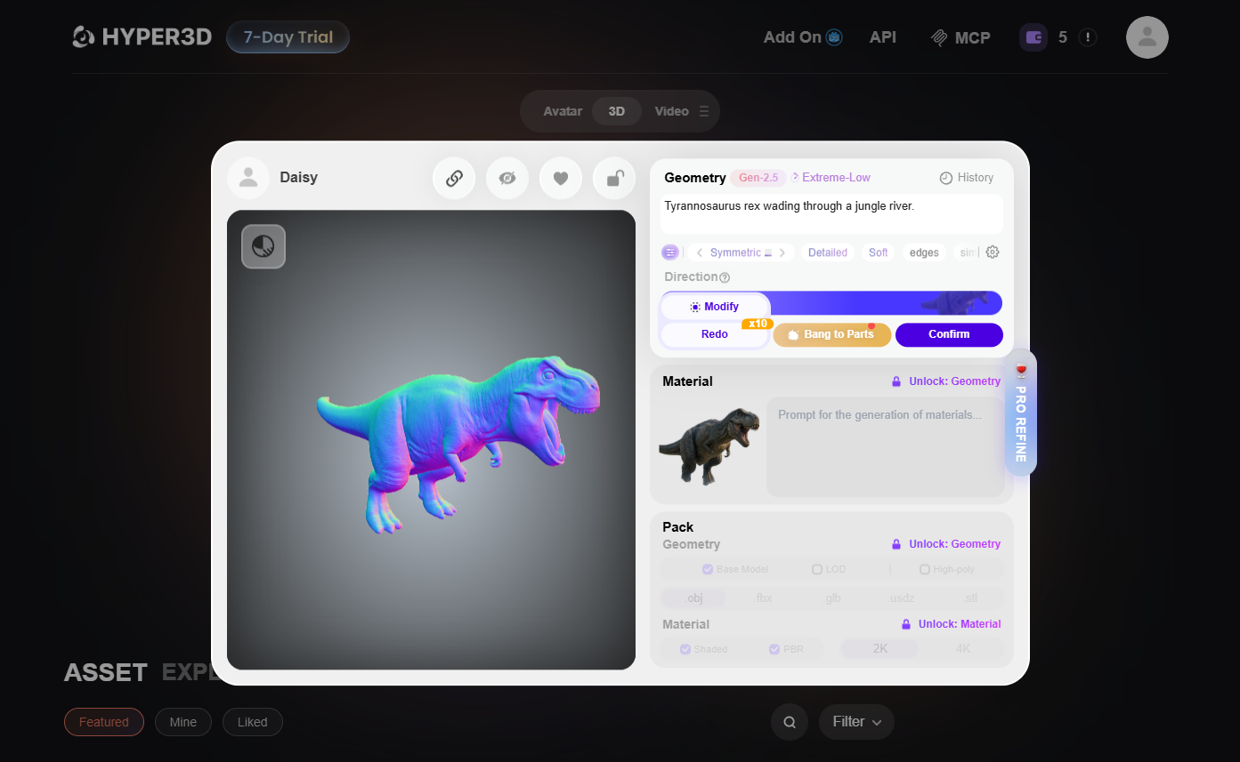Confirm the generated geometry
The image size is (1240, 762).
pos(949,334)
